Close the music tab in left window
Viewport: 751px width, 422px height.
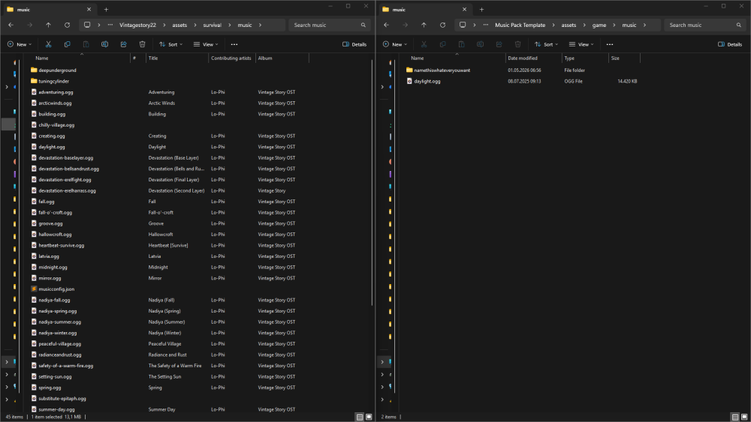89,10
